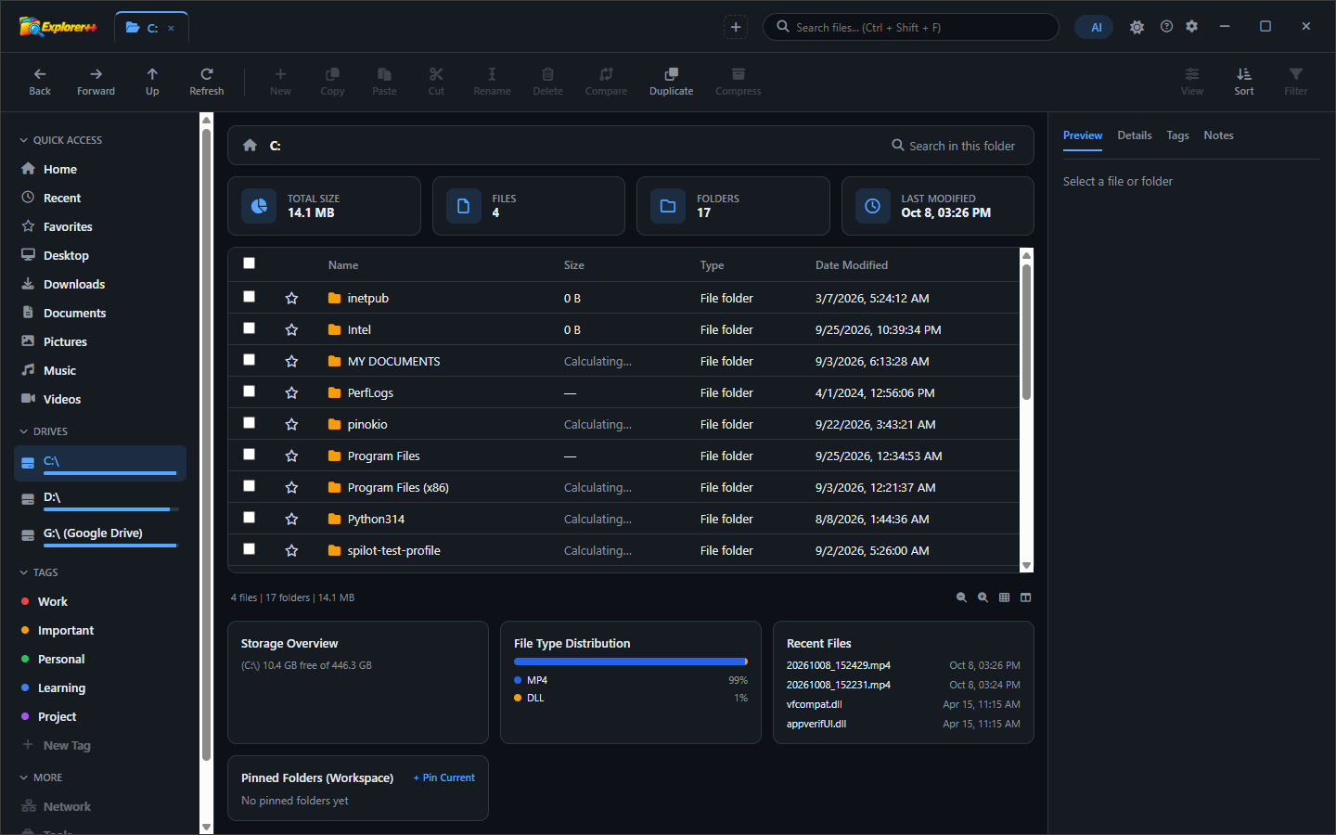Tick the select-all checkbox in header
Screen dimensions: 1336x835
click(x=249, y=263)
